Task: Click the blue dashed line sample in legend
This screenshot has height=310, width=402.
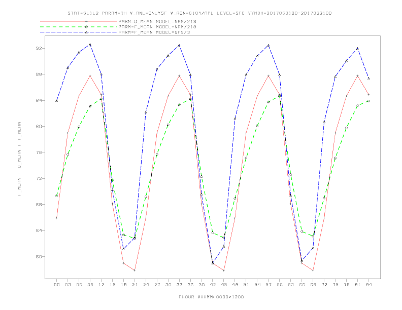Action: (79, 32)
